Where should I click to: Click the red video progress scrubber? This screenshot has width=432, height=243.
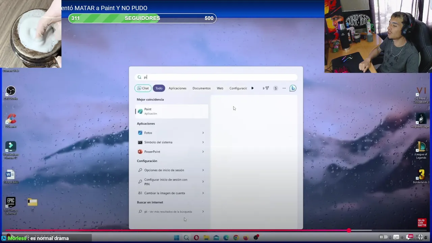(x=349, y=231)
